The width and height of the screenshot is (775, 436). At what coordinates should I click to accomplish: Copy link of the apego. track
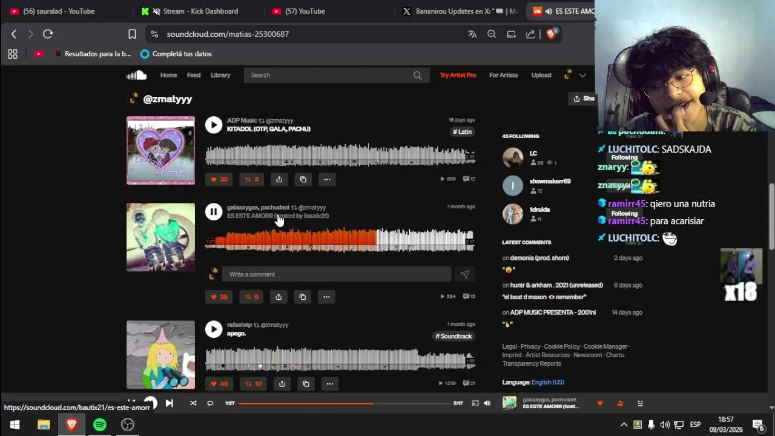point(306,383)
